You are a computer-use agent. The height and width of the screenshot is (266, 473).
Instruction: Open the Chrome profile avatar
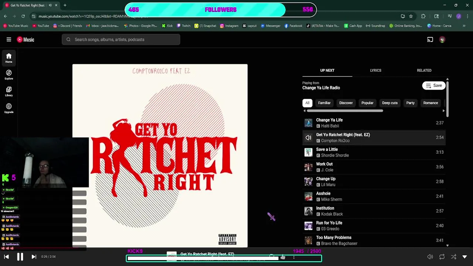459,16
